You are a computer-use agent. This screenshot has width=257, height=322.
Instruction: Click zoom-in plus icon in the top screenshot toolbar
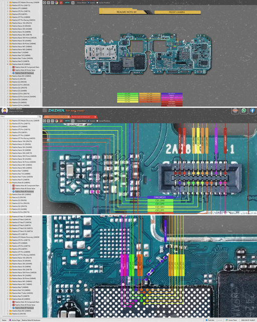click(x=48, y=3)
